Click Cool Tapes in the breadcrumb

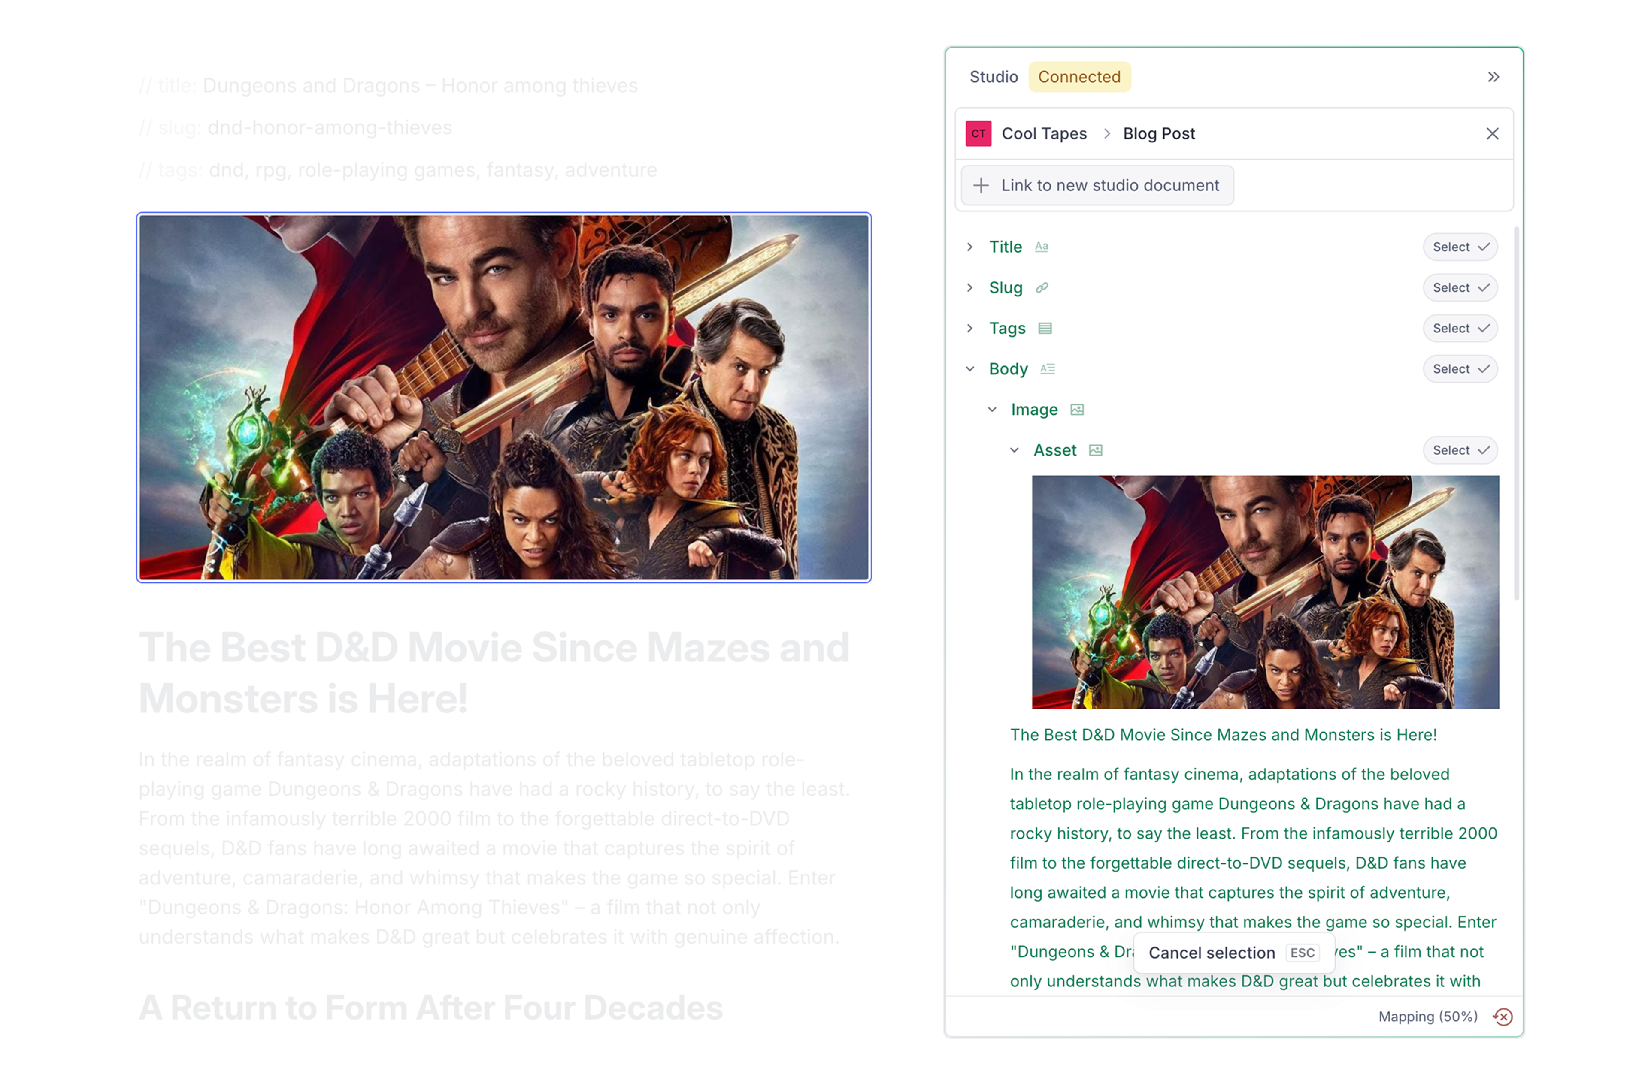(1043, 133)
